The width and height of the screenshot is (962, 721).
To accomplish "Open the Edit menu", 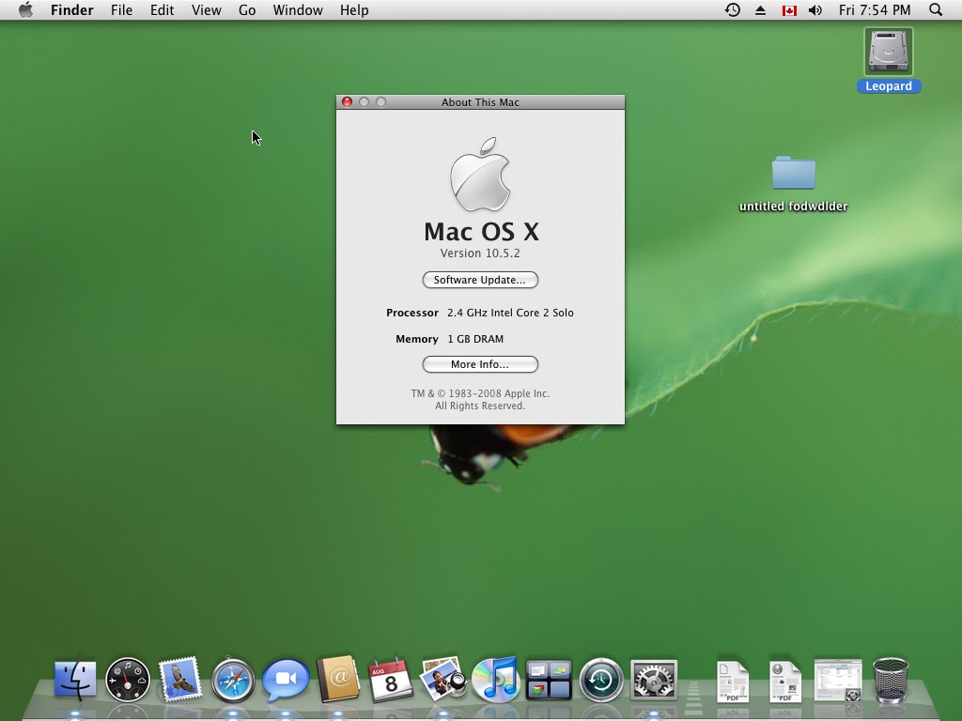I will tap(162, 9).
